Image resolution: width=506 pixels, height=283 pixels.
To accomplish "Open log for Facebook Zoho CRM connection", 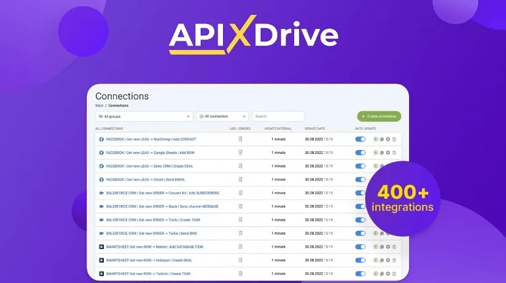I will pos(240,166).
